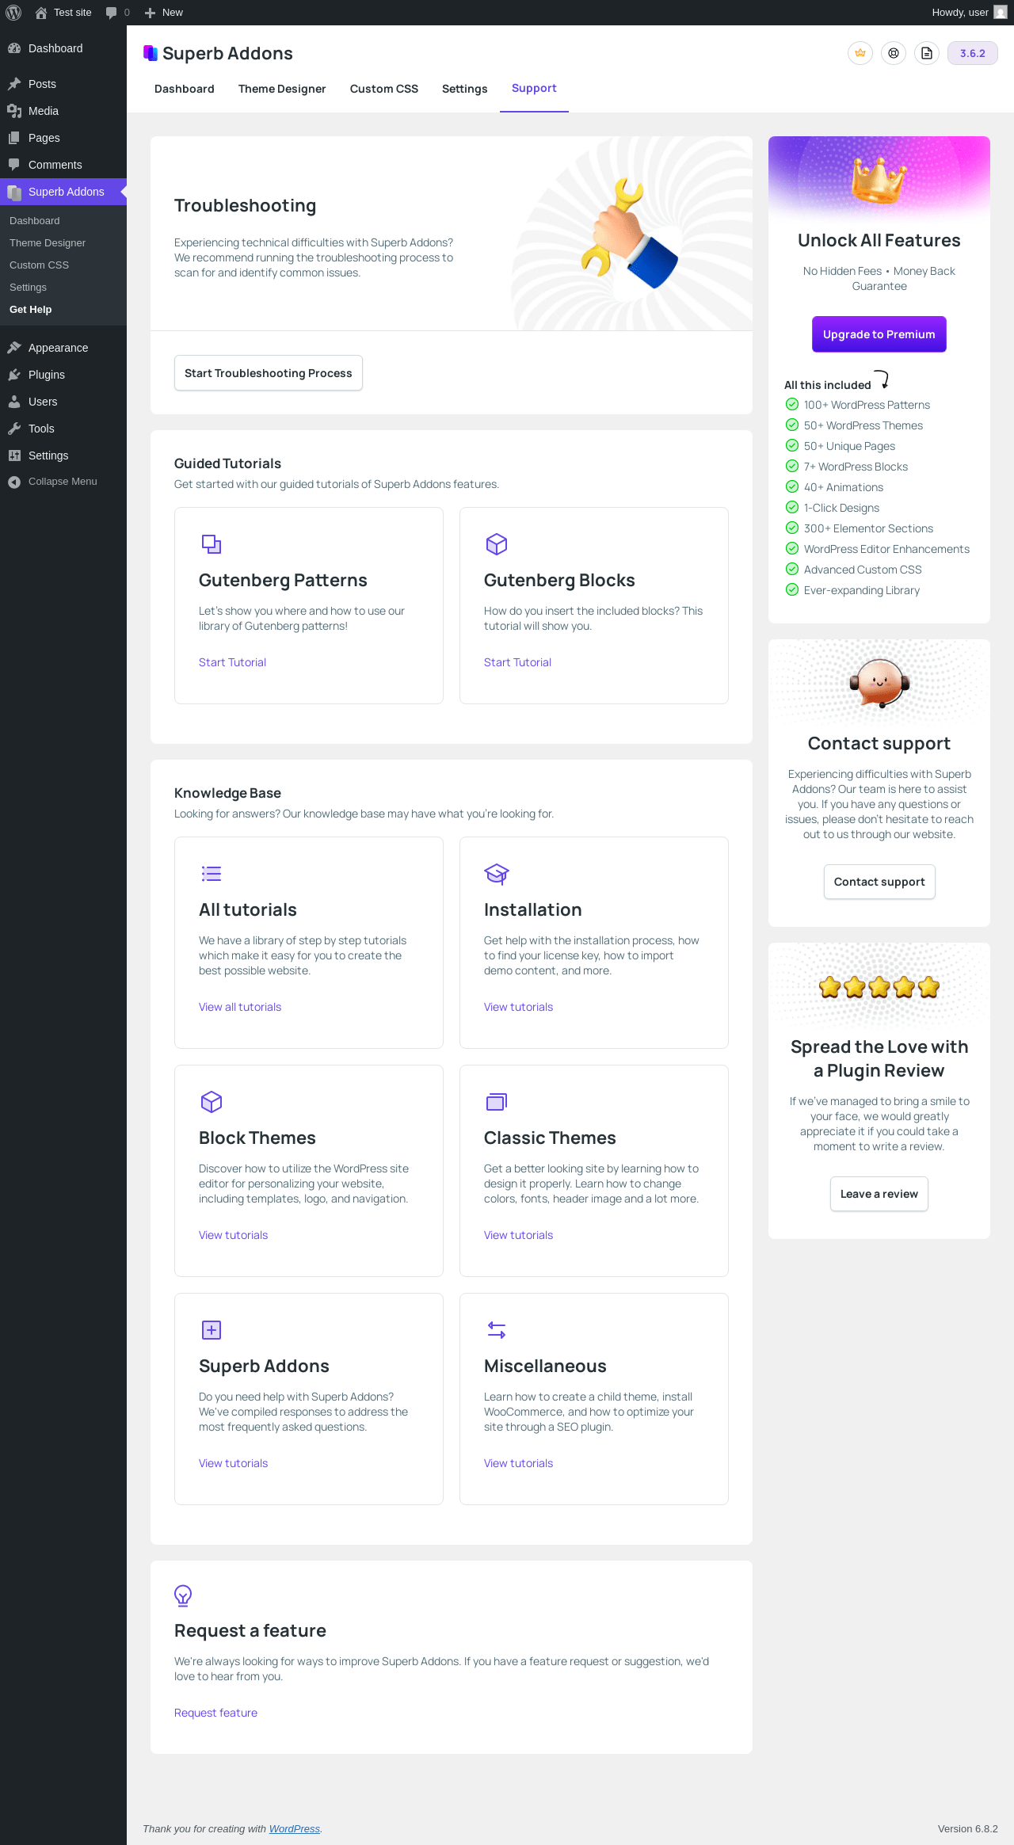Click the golden crown premium image
Image resolution: width=1014 pixels, height=1845 pixels.
tap(879, 179)
